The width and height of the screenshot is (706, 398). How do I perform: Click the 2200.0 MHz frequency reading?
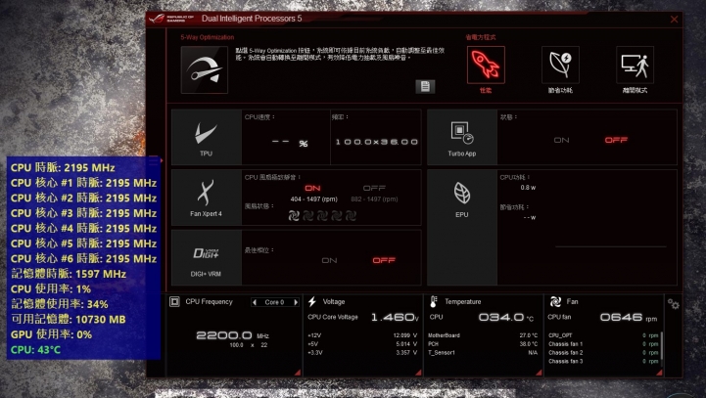[232, 335]
